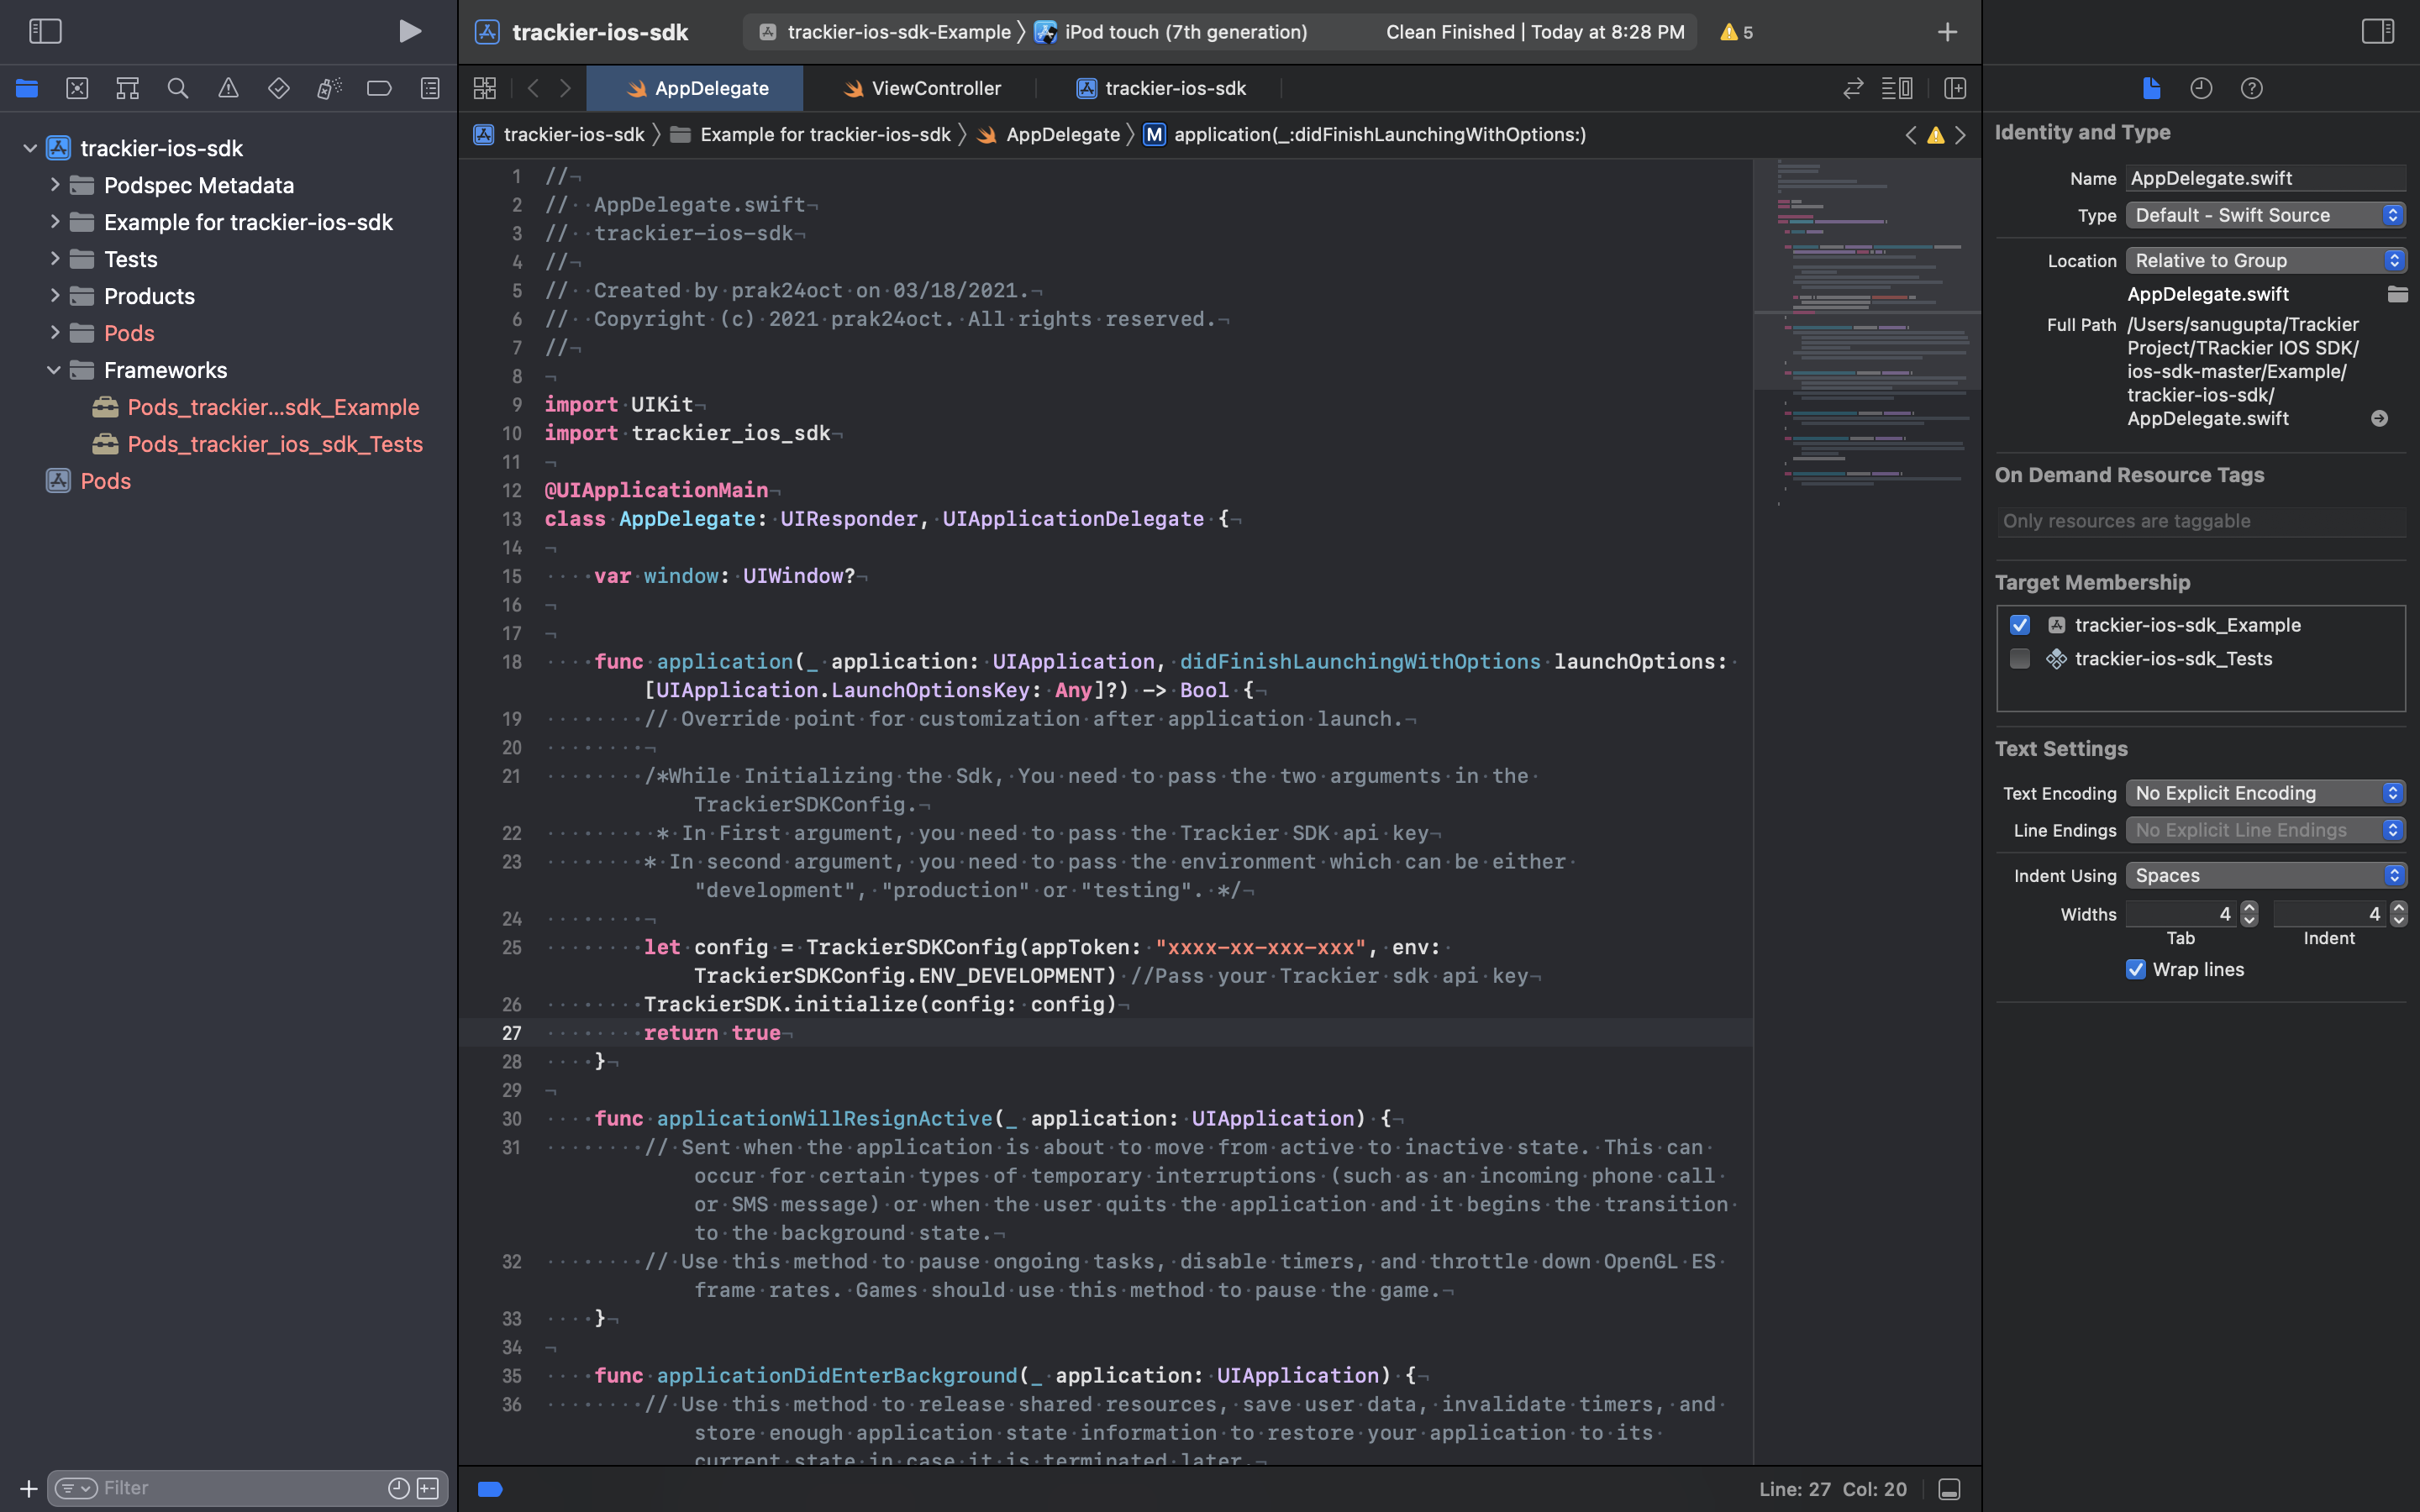Select Pods_trackier...sdk_Example framework
Image resolution: width=2420 pixels, height=1512 pixels.
[256, 407]
